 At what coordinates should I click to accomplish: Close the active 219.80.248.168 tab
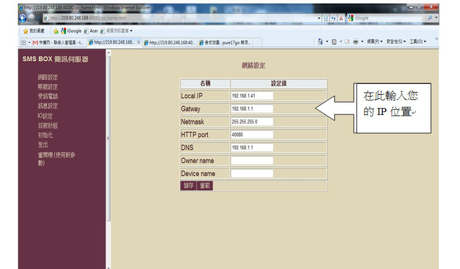coord(139,42)
